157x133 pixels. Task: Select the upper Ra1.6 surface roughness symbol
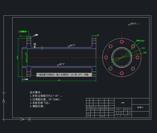72,46
